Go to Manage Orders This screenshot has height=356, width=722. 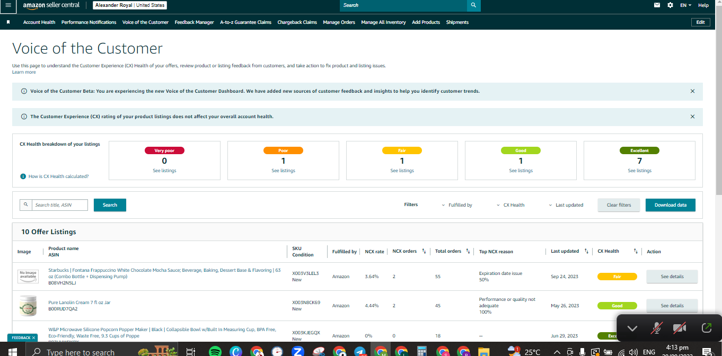click(339, 22)
